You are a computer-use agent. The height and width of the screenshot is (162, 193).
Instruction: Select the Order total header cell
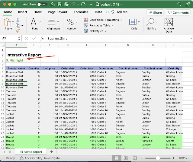pyautogui.click(x=87, y=68)
